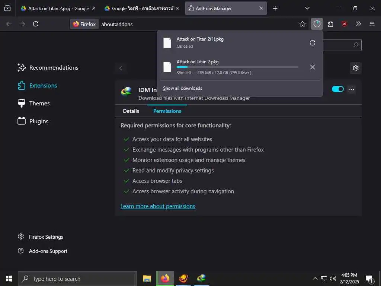Viewport: 381px width, 286px height.
Task: Open the Windows Start menu
Action: (9, 279)
